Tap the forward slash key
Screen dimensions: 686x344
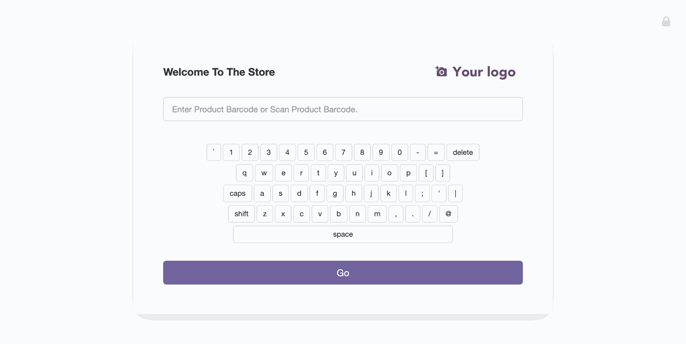[430, 214]
